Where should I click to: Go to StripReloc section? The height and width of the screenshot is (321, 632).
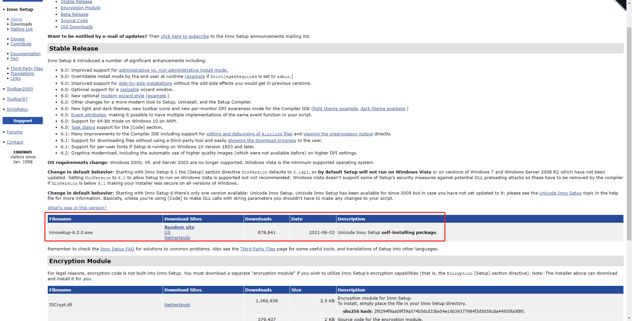[x=17, y=109]
